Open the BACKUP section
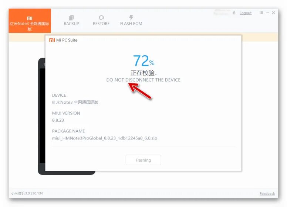287x207 pixels. [x=71, y=20]
